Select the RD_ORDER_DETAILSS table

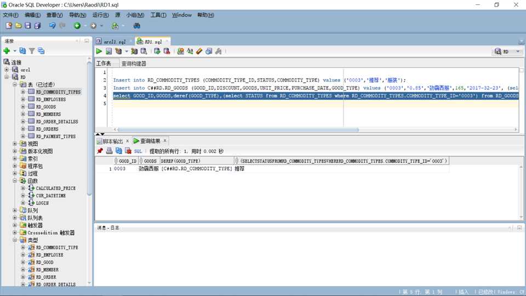click(x=56, y=122)
